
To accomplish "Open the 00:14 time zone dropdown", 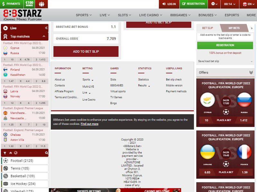I will (230, 4).
